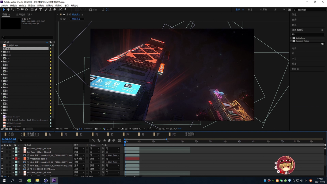Expand the MediaCore effects folder
Screen dimensions: 327x184
point(291,38)
